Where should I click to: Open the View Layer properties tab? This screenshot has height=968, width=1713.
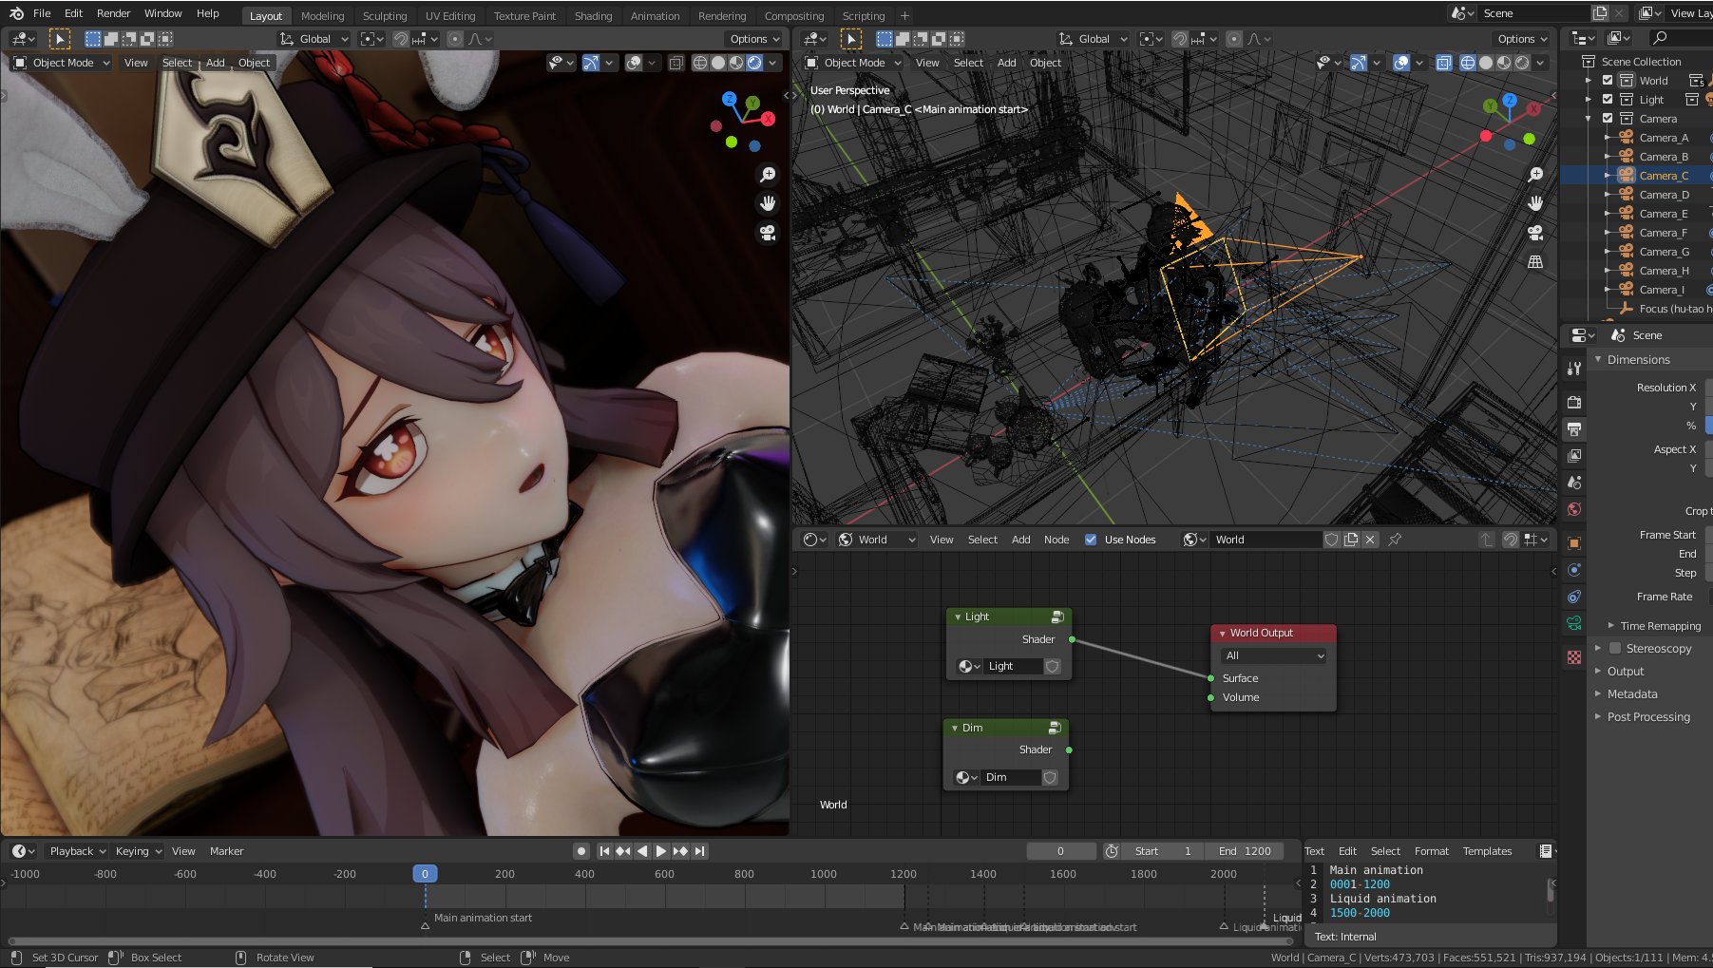[1574, 456]
